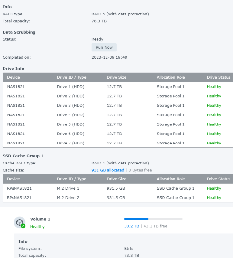Screen dimensions: 233x258
Task: Select the Drive 1 (HDD) row
Action: coord(118,87)
